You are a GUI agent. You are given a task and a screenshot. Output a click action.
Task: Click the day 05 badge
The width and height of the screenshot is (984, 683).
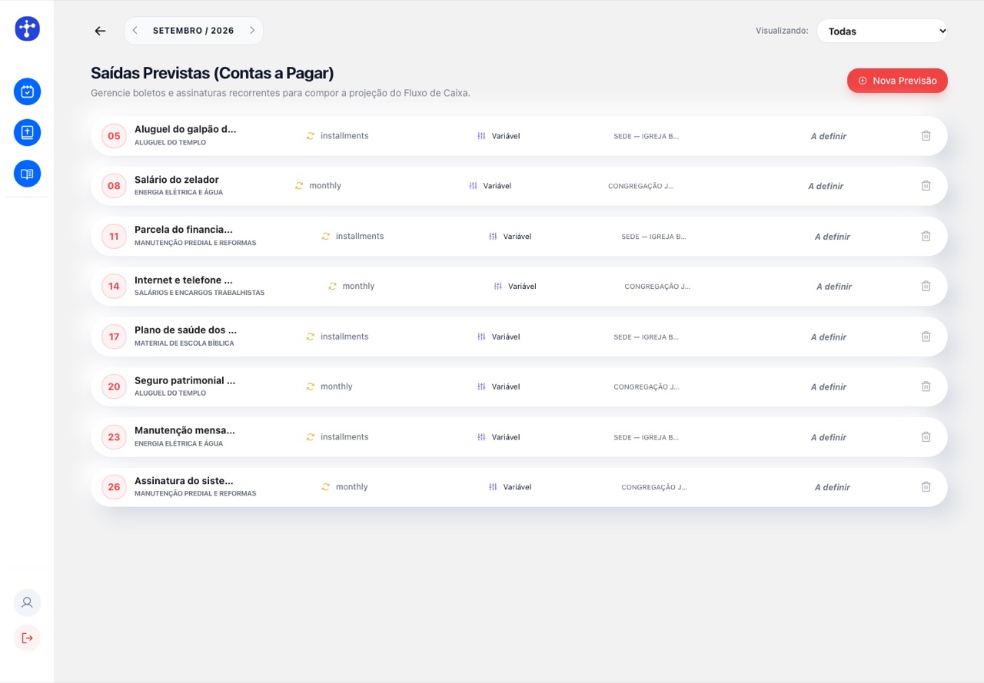pos(114,136)
